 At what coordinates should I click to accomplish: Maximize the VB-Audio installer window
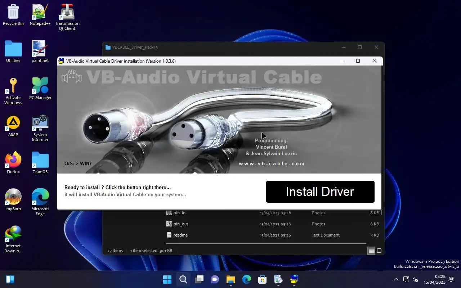pos(358,61)
